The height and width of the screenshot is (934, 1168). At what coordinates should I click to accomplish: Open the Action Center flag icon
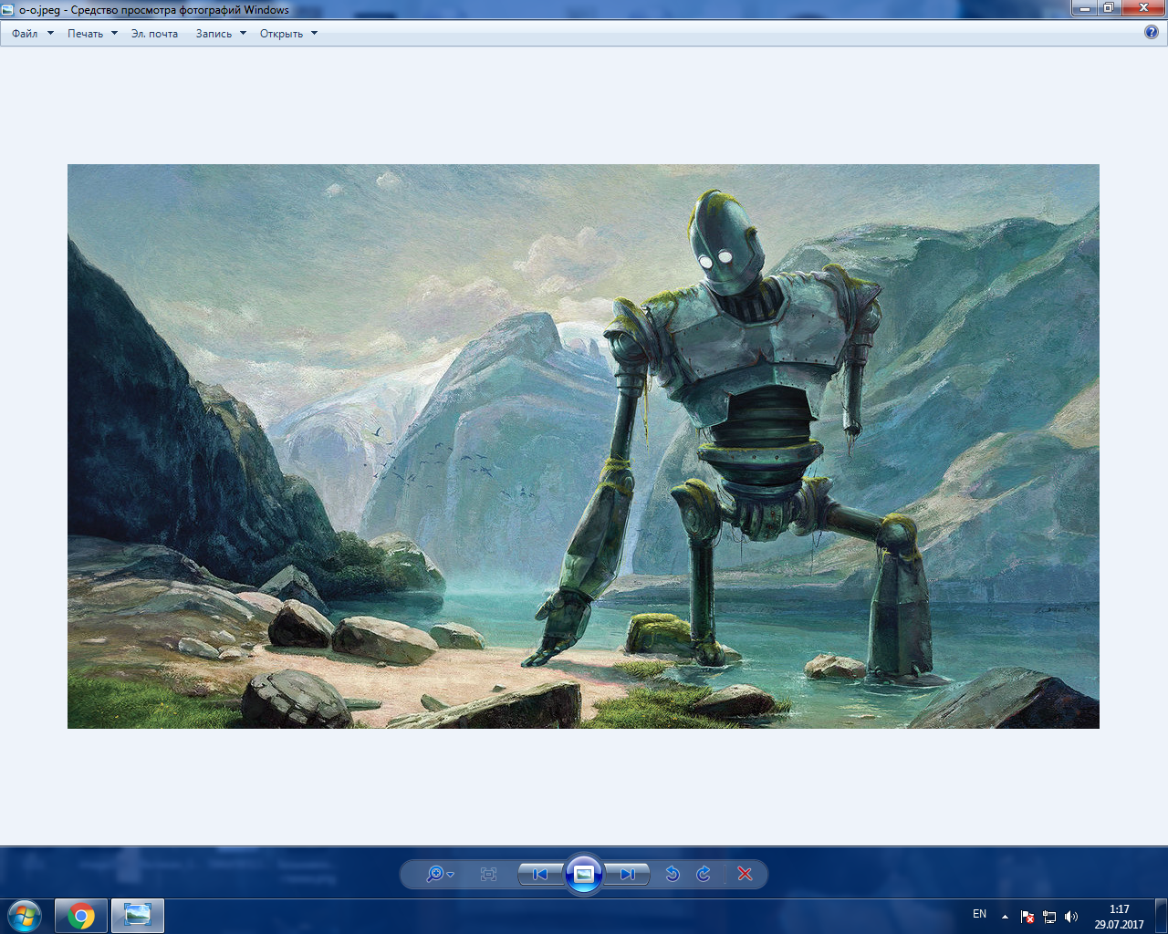coord(1027,917)
